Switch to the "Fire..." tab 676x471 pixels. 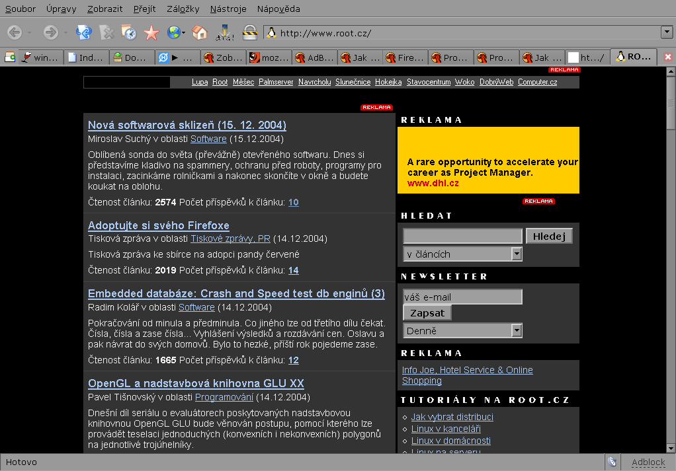406,57
